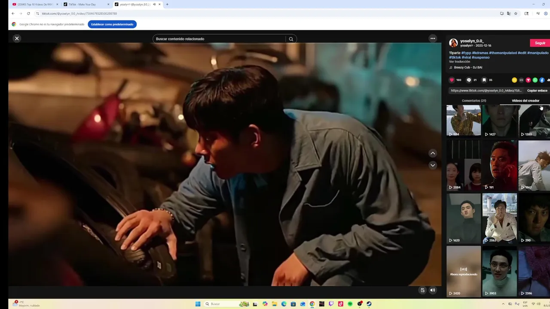
Task: Expand more share options arrow
Action: [x=548, y=80]
